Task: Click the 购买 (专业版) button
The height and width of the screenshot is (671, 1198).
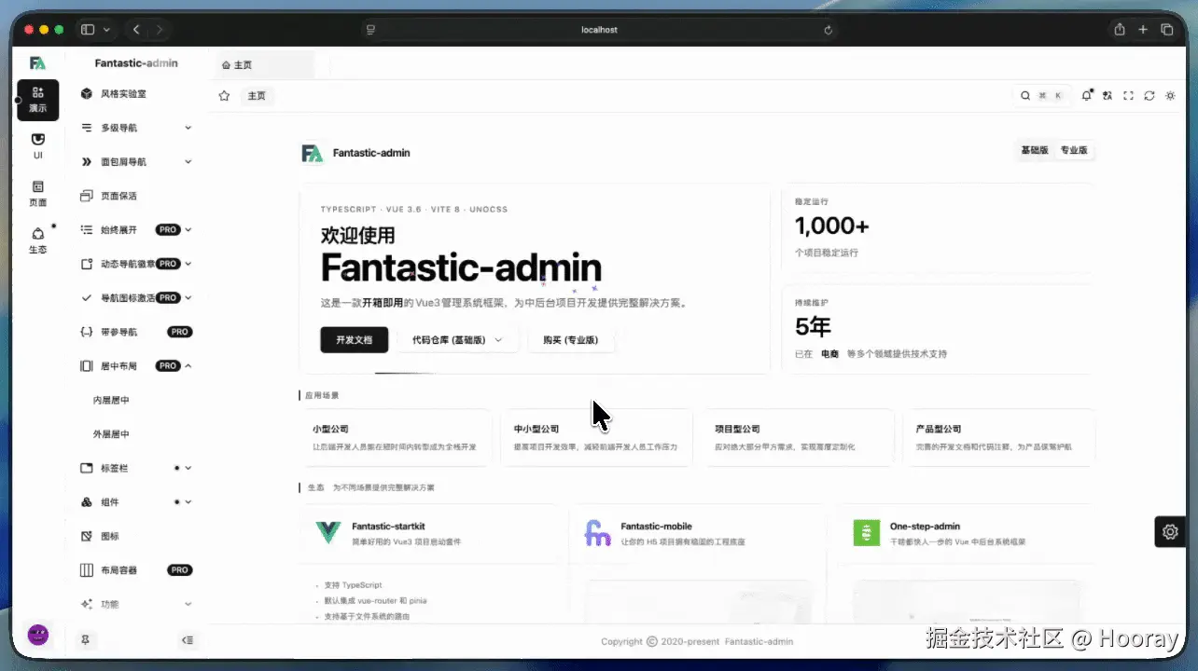Action: pyautogui.click(x=571, y=340)
